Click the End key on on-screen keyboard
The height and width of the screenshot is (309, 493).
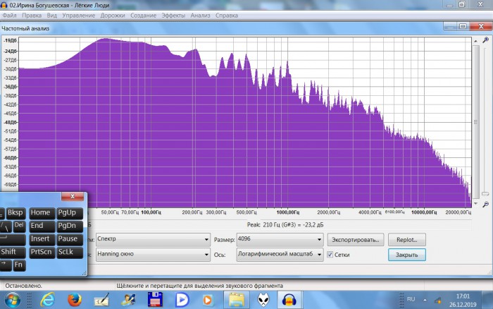tap(42, 226)
